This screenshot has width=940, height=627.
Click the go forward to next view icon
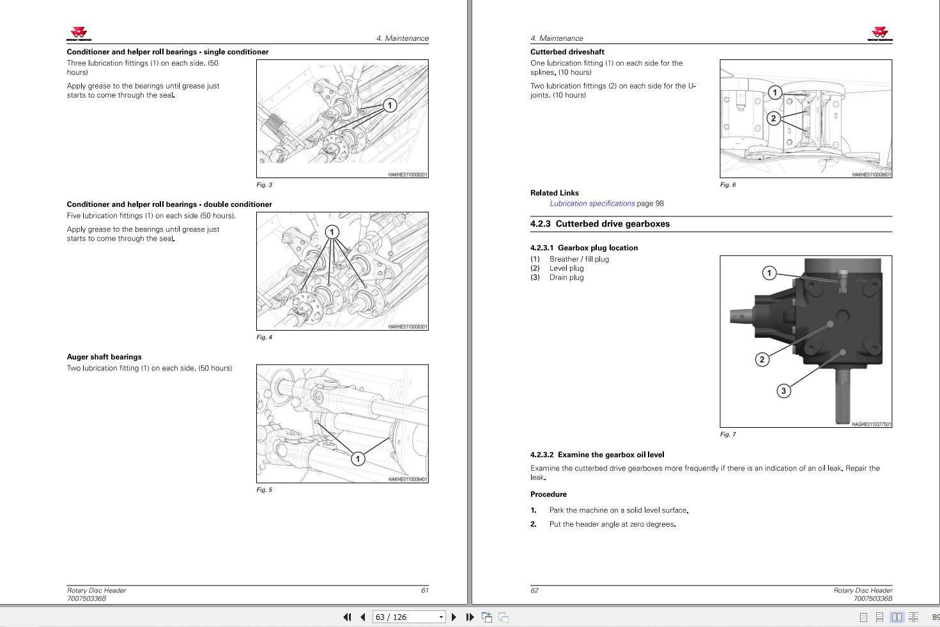[504, 617]
